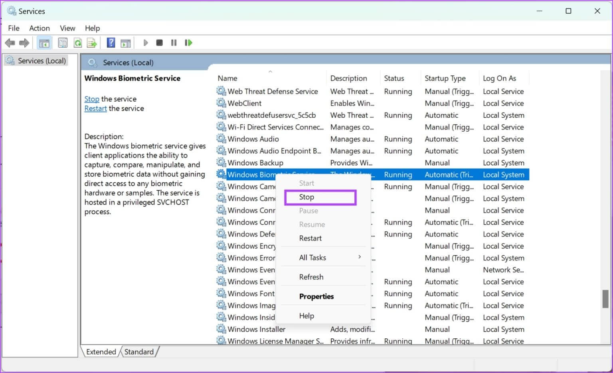The image size is (613, 373).
Task: Click the "Network Se..." log on cell
Action: click(503, 270)
